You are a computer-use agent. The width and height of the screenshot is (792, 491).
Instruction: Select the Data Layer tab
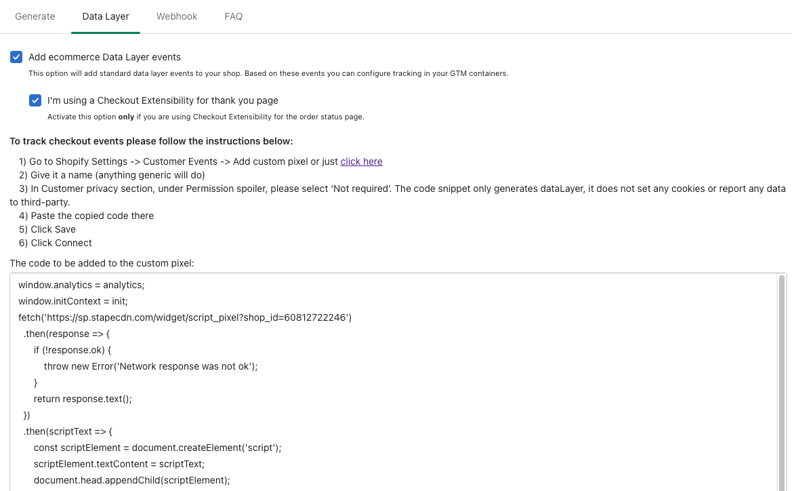[x=106, y=16]
